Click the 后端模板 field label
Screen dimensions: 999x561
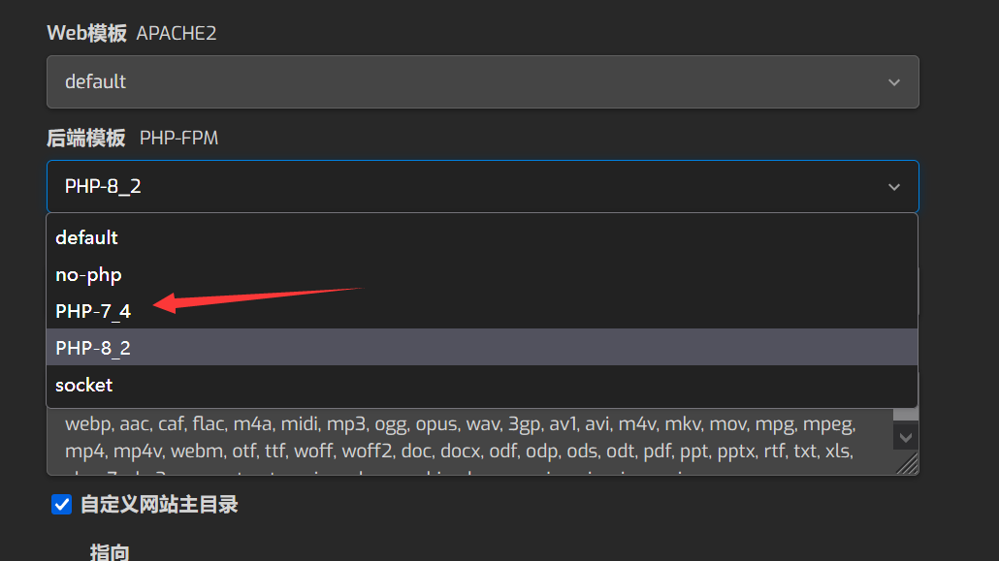(86, 138)
